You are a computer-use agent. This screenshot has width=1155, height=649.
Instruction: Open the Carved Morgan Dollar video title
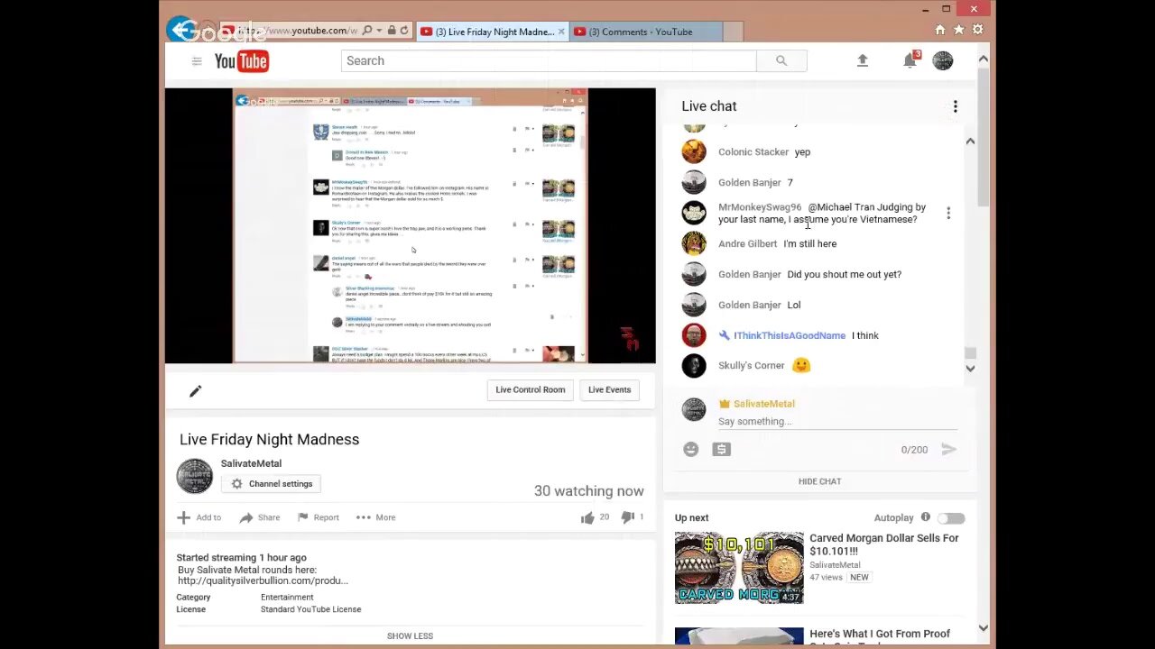point(884,544)
